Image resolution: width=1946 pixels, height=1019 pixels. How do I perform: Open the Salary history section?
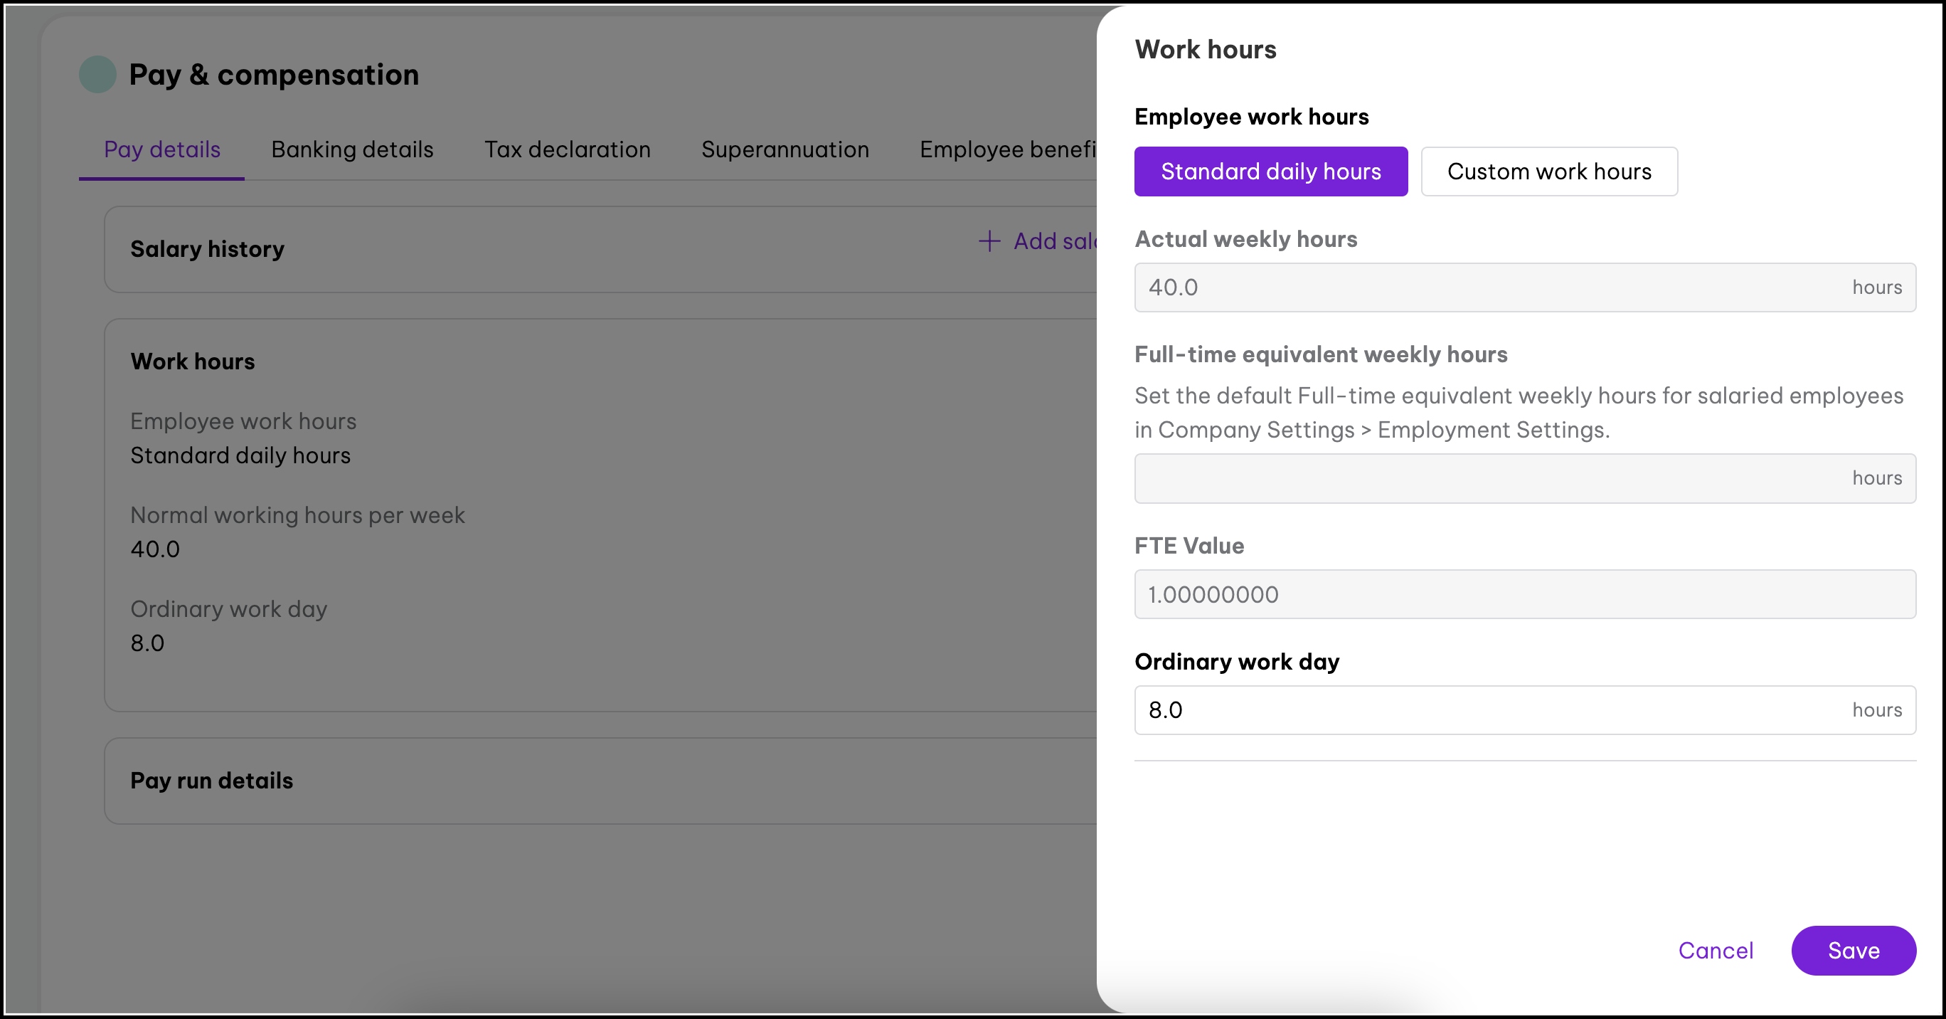point(207,249)
